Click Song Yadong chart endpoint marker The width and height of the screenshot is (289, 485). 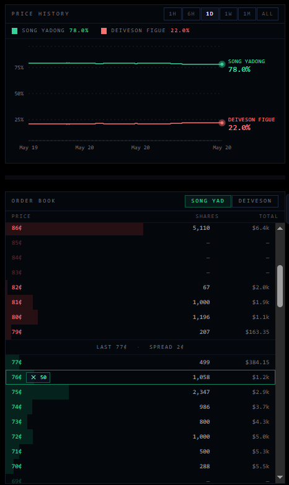tap(222, 64)
